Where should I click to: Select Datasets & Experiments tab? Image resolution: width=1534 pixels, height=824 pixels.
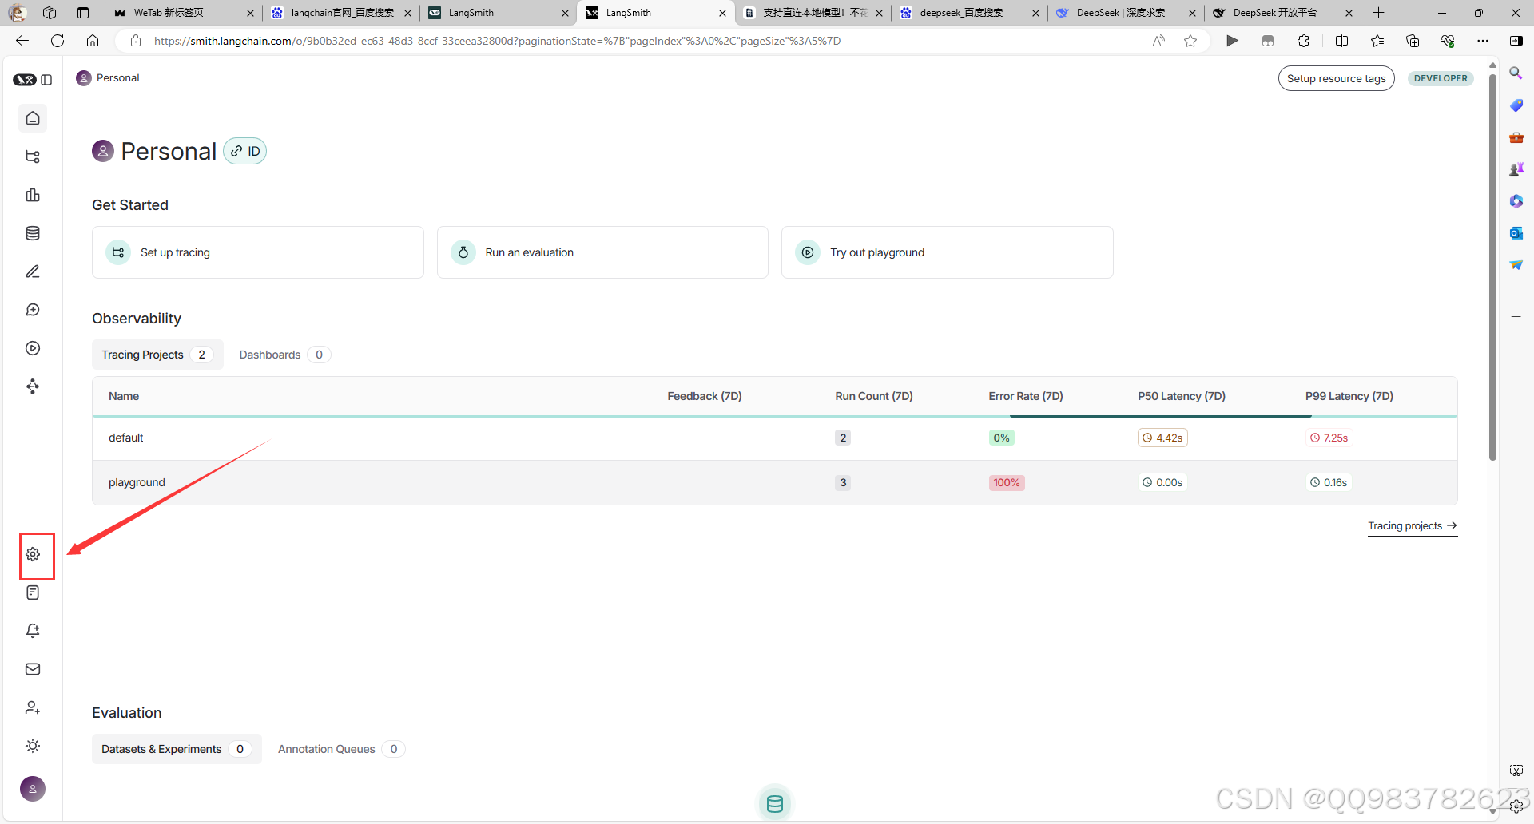click(x=177, y=749)
